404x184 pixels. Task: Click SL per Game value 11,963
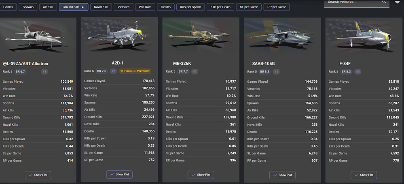tap(149, 153)
